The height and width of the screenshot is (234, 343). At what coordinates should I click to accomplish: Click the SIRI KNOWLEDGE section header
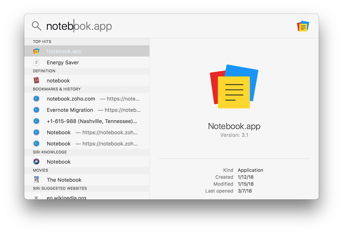point(50,152)
